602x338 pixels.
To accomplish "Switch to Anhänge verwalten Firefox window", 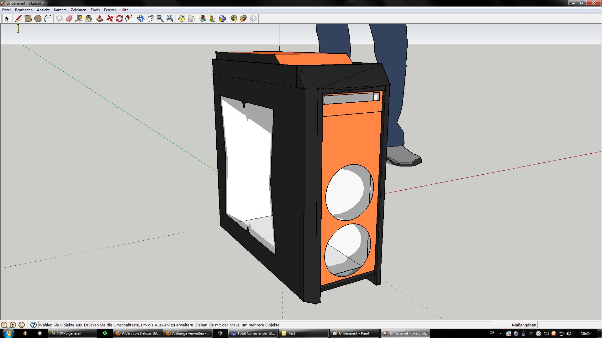I will [188, 333].
